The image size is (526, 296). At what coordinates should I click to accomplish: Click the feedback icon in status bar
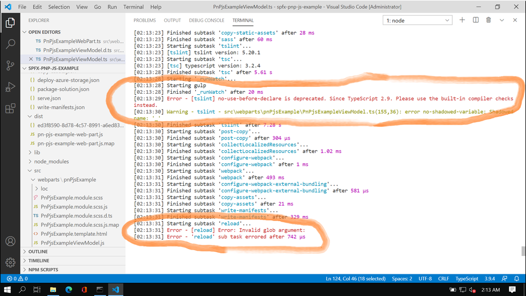coord(504,279)
